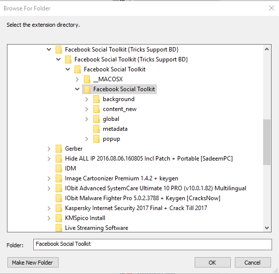Image resolution: width=279 pixels, height=274 pixels.
Task: Click the KMSpico Install folder icon
Action: pos(59,218)
